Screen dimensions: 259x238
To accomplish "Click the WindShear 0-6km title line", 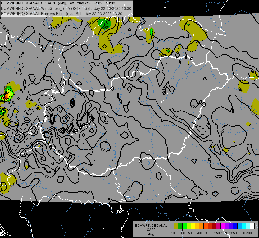I will (x=66, y=8).
